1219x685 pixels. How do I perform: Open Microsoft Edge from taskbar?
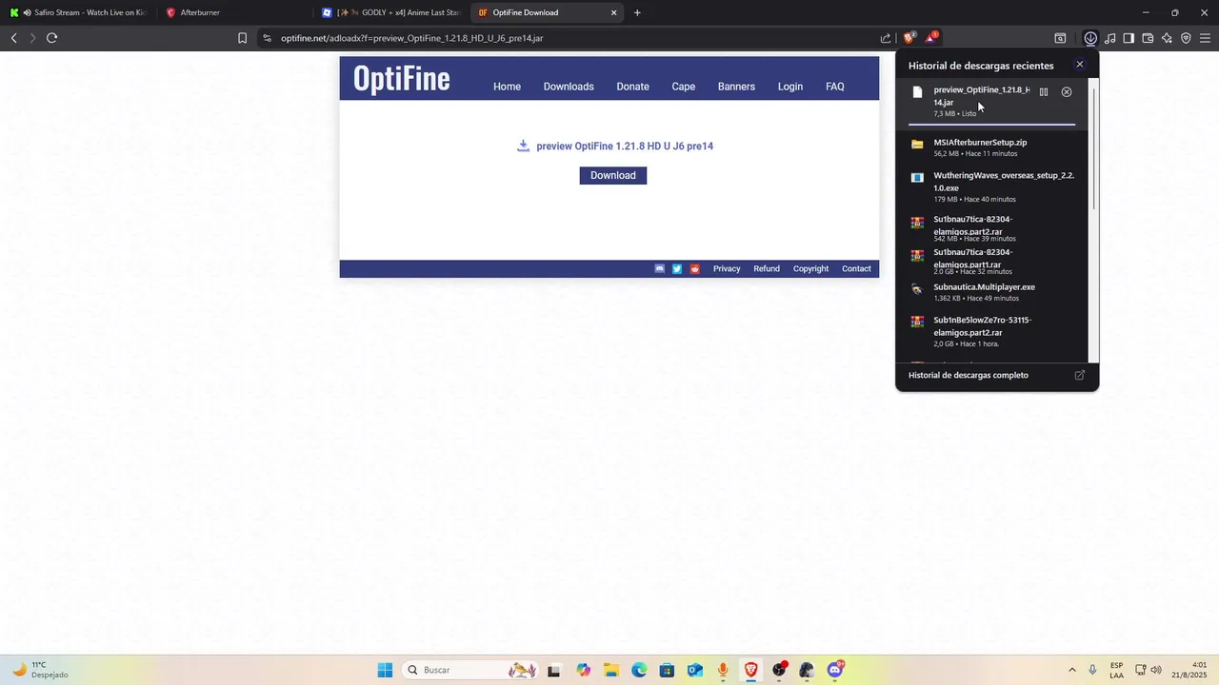pyautogui.click(x=639, y=670)
